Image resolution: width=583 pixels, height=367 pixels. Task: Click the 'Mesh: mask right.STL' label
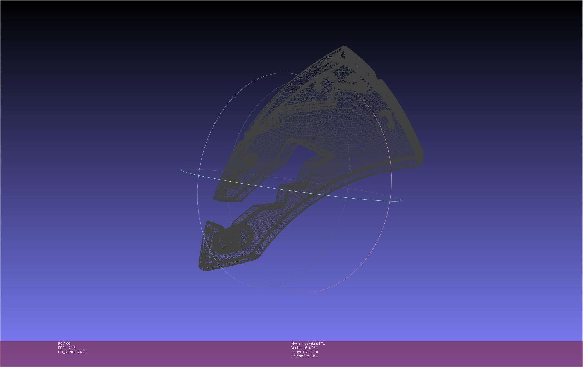308,344
